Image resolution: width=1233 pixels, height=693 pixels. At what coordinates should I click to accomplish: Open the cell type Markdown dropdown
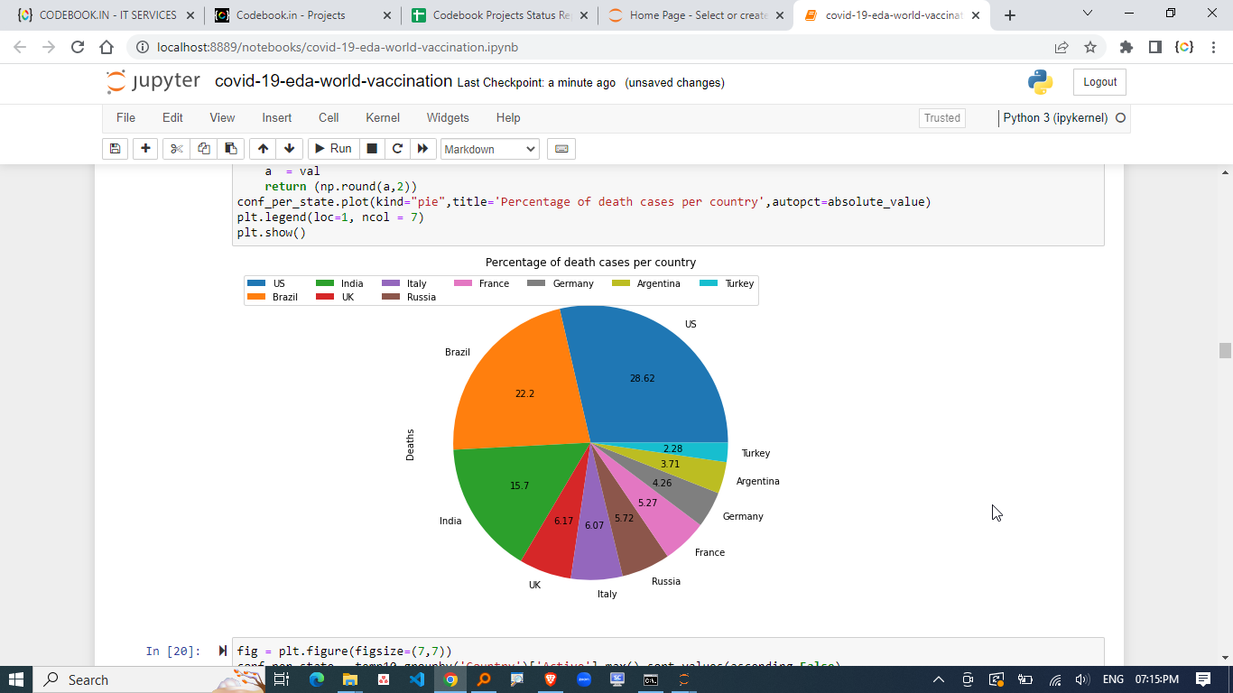(x=490, y=149)
